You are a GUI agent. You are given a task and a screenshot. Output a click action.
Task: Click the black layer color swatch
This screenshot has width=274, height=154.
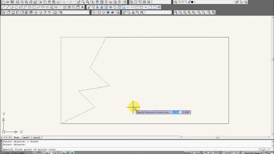192,2
